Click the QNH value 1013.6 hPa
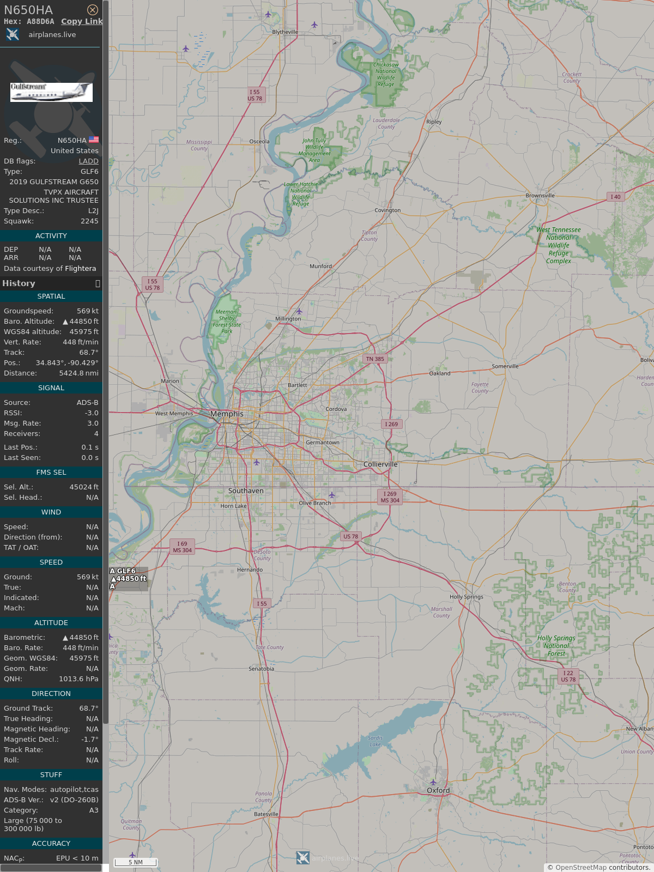Viewport: 654px width, 872px height. coord(78,679)
